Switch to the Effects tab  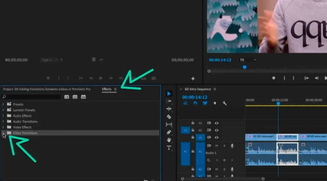pyautogui.click(x=107, y=89)
